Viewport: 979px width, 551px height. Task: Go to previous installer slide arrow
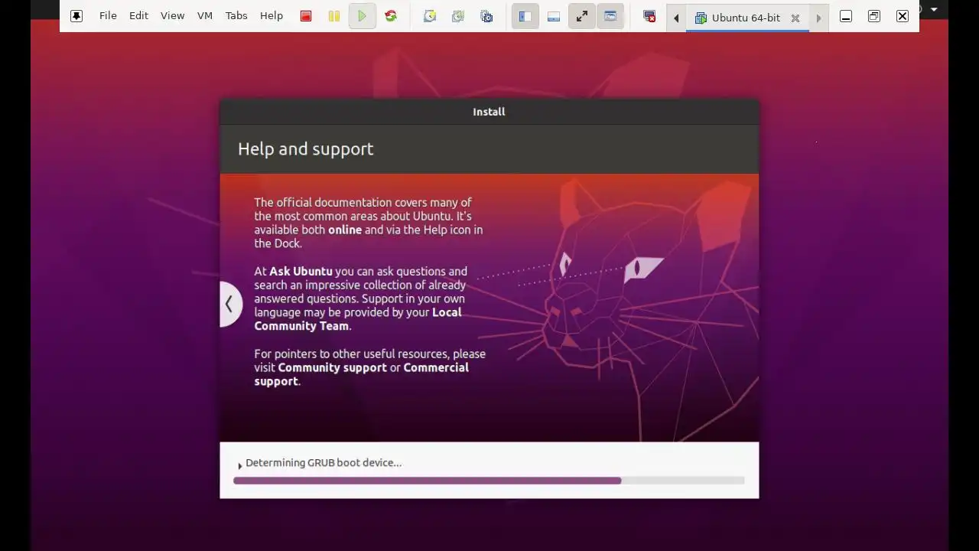(x=229, y=304)
